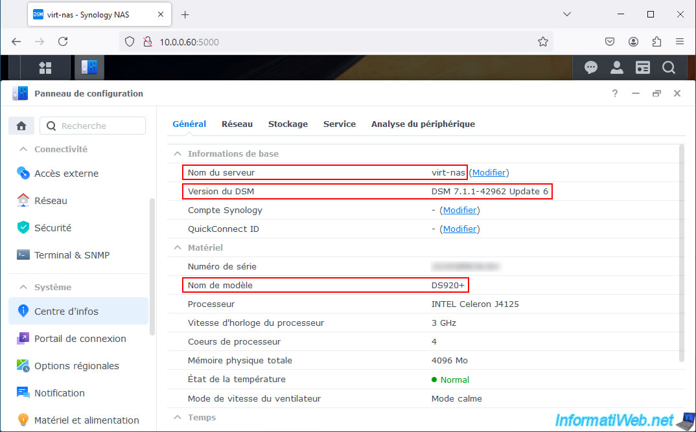Switch to the Service tab
The image size is (696, 432).
click(x=339, y=124)
